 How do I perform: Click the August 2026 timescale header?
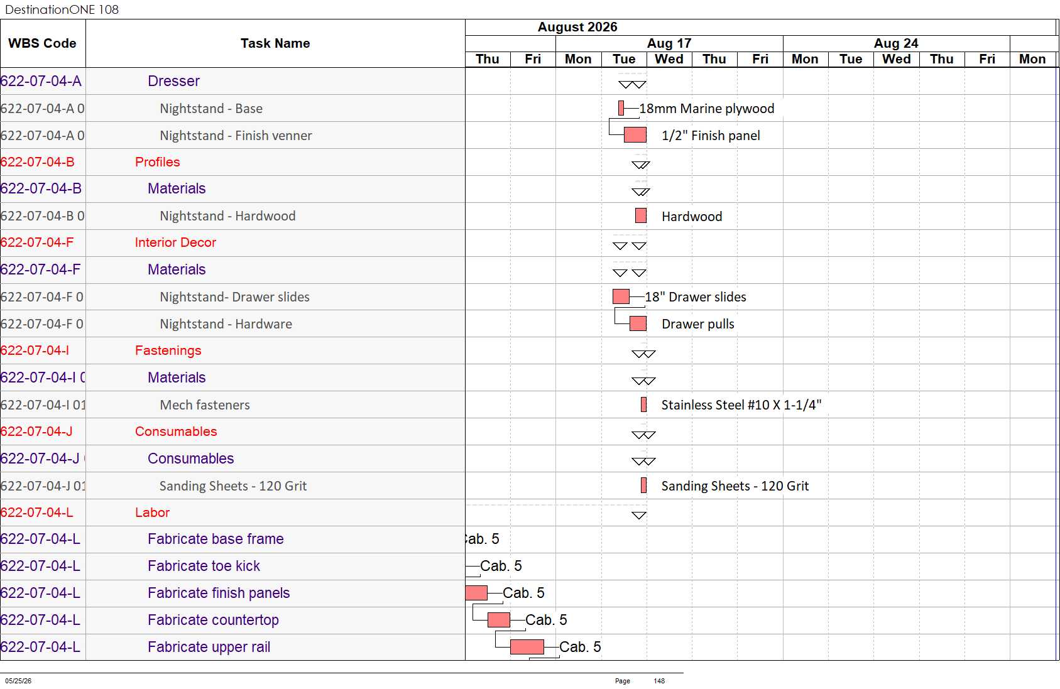577,27
